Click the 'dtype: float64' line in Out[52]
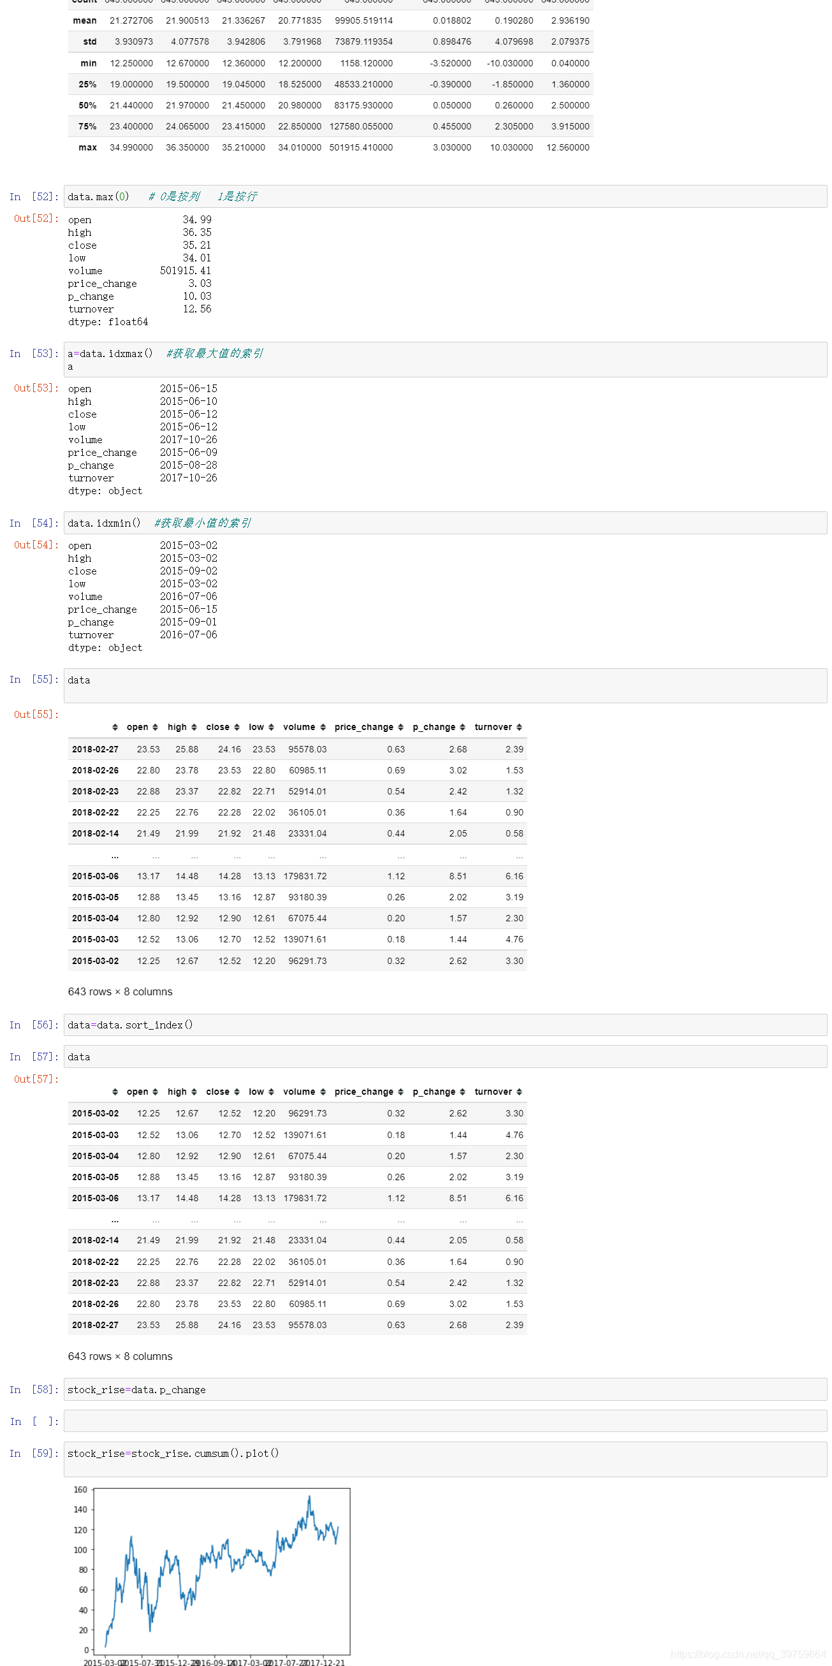The width and height of the screenshot is (832, 1666). [108, 321]
